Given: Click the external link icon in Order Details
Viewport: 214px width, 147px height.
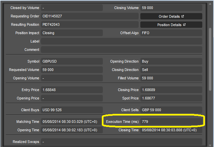Looking at the screenshot, I should point(183,16).
